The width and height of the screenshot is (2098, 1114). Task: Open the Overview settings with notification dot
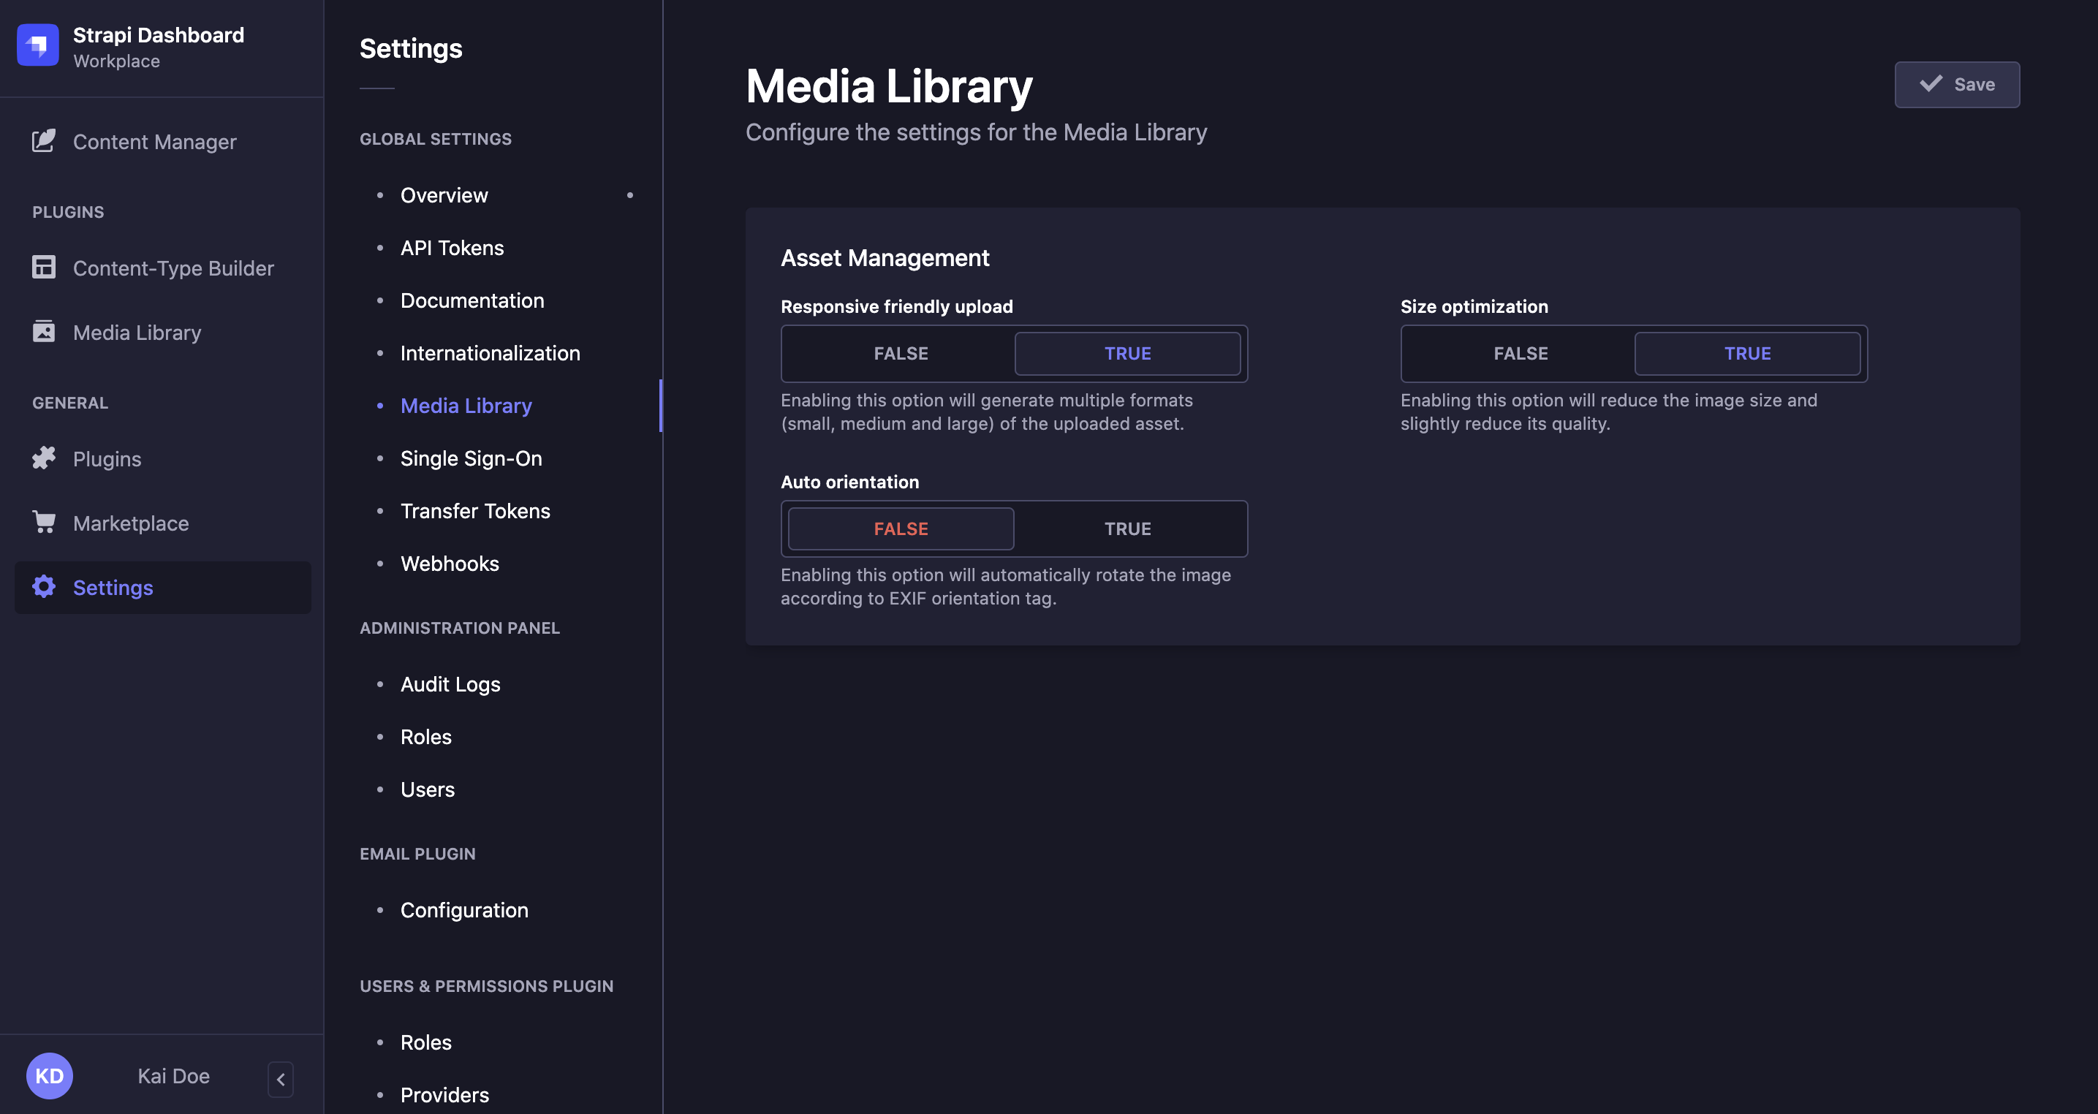point(444,194)
